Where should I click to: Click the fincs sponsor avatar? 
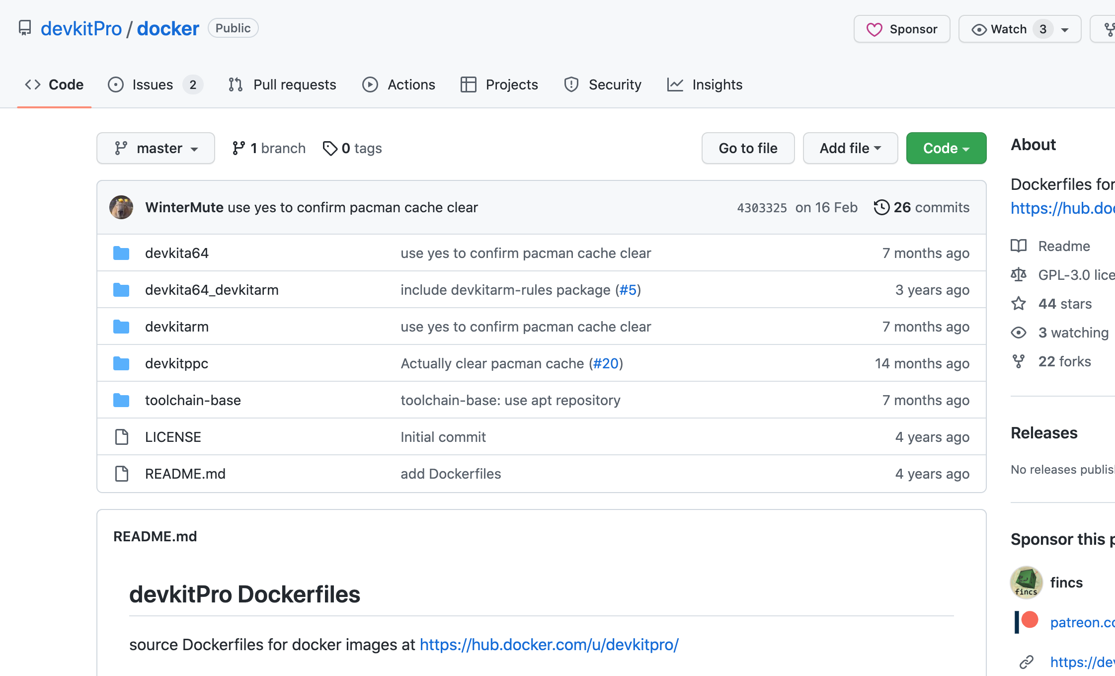pyautogui.click(x=1026, y=583)
